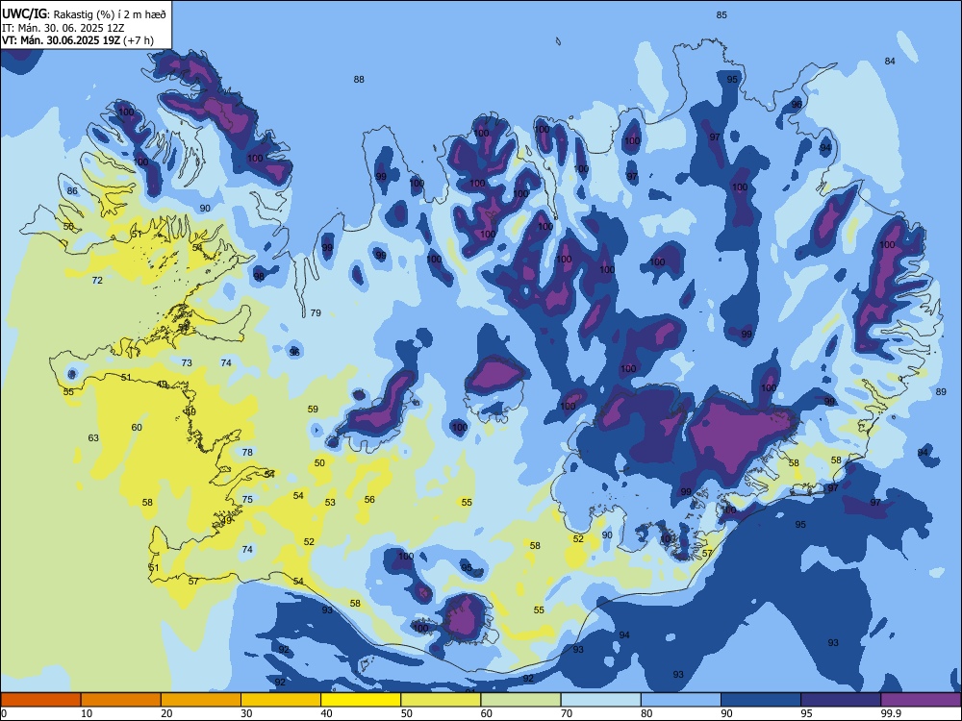Click the 80–90 sky blue legend swatch
The image size is (962, 721).
pyautogui.click(x=680, y=700)
